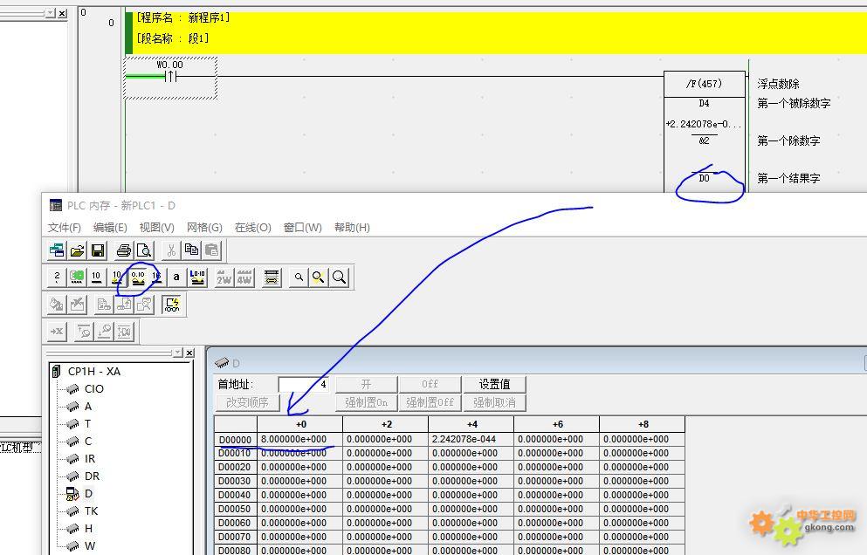
Task: Click the D00010 row header
Action: 236,453
